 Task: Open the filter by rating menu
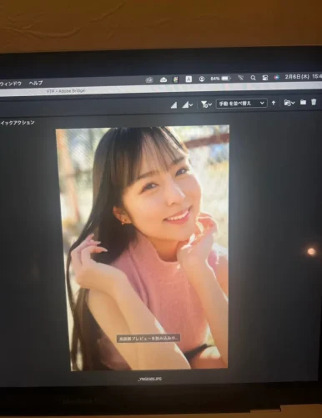pos(206,104)
